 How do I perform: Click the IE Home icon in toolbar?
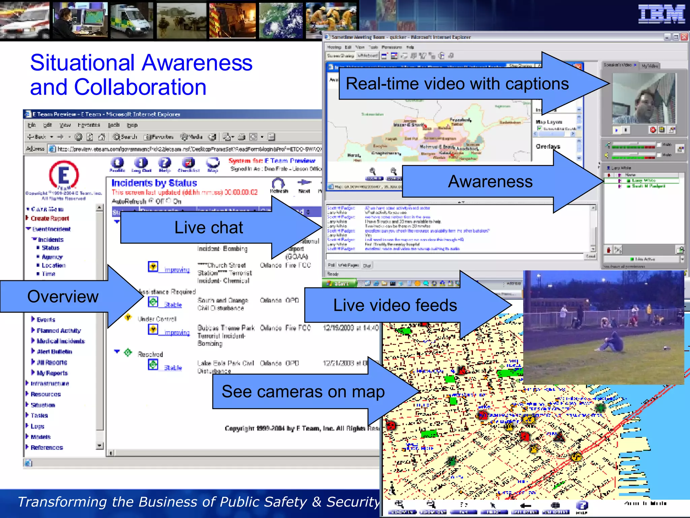pyautogui.click(x=101, y=137)
